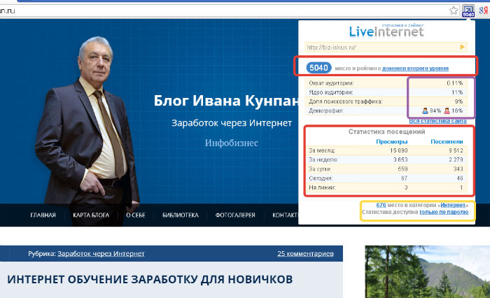Screen dimensions: 490x298
Task: Open the 676 category place link
Action: coord(381,205)
